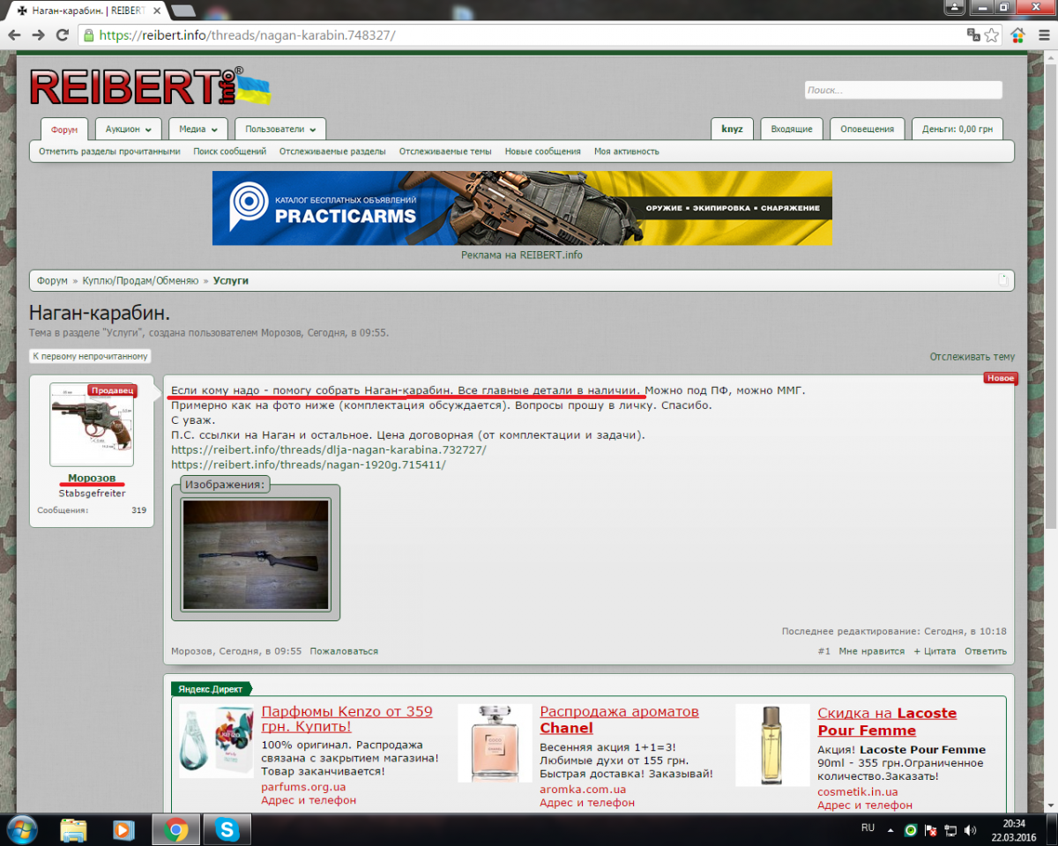Click into the Поиск search field
Viewport: 1058px width, 846px height.
click(902, 90)
